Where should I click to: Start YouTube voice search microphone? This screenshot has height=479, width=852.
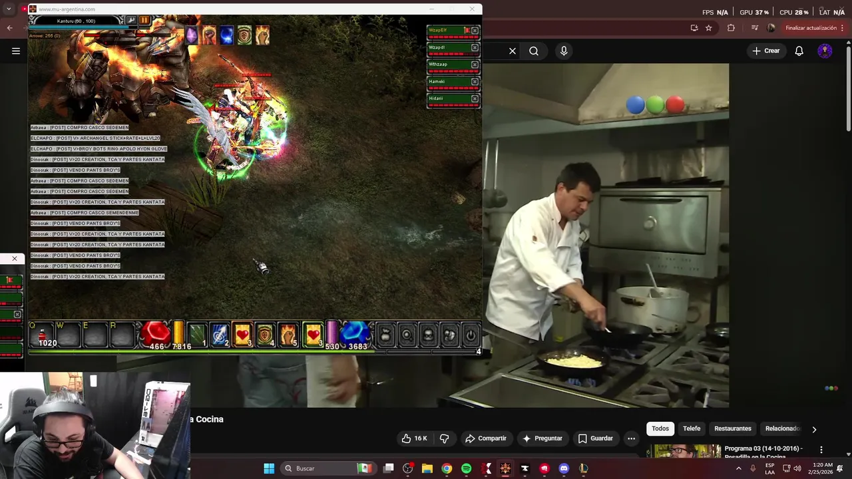click(x=564, y=51)
